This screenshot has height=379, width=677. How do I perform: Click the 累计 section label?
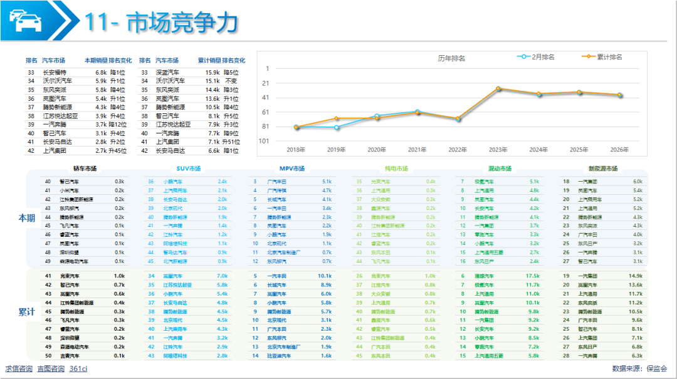point(26,312)
